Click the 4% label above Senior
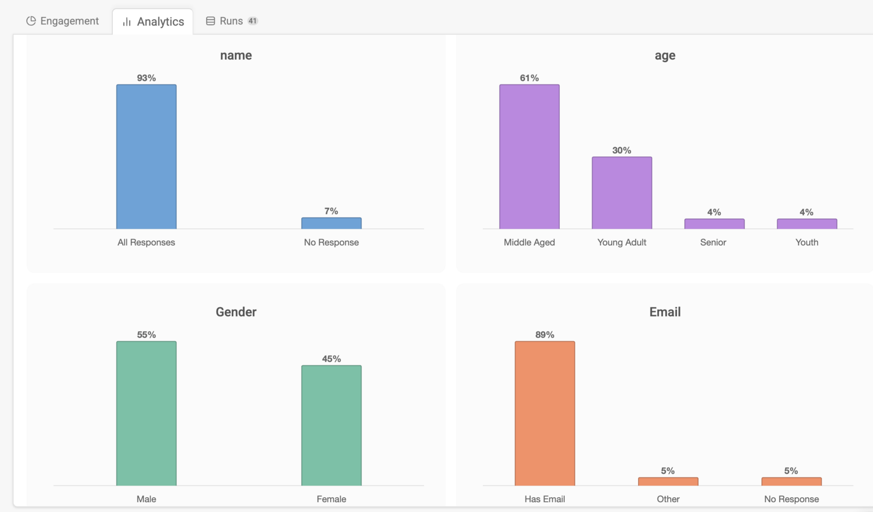This screenshot has height=512, width=873. [x=714, y=212]
